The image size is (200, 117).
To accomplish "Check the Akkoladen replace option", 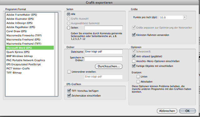I will (x=138, y=82).
